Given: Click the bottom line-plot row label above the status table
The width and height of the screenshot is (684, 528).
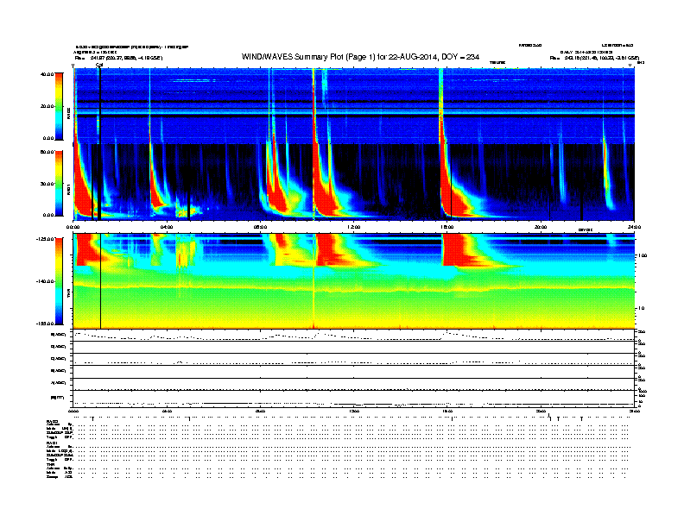Looking at the screenshot, I should [58, 398].
